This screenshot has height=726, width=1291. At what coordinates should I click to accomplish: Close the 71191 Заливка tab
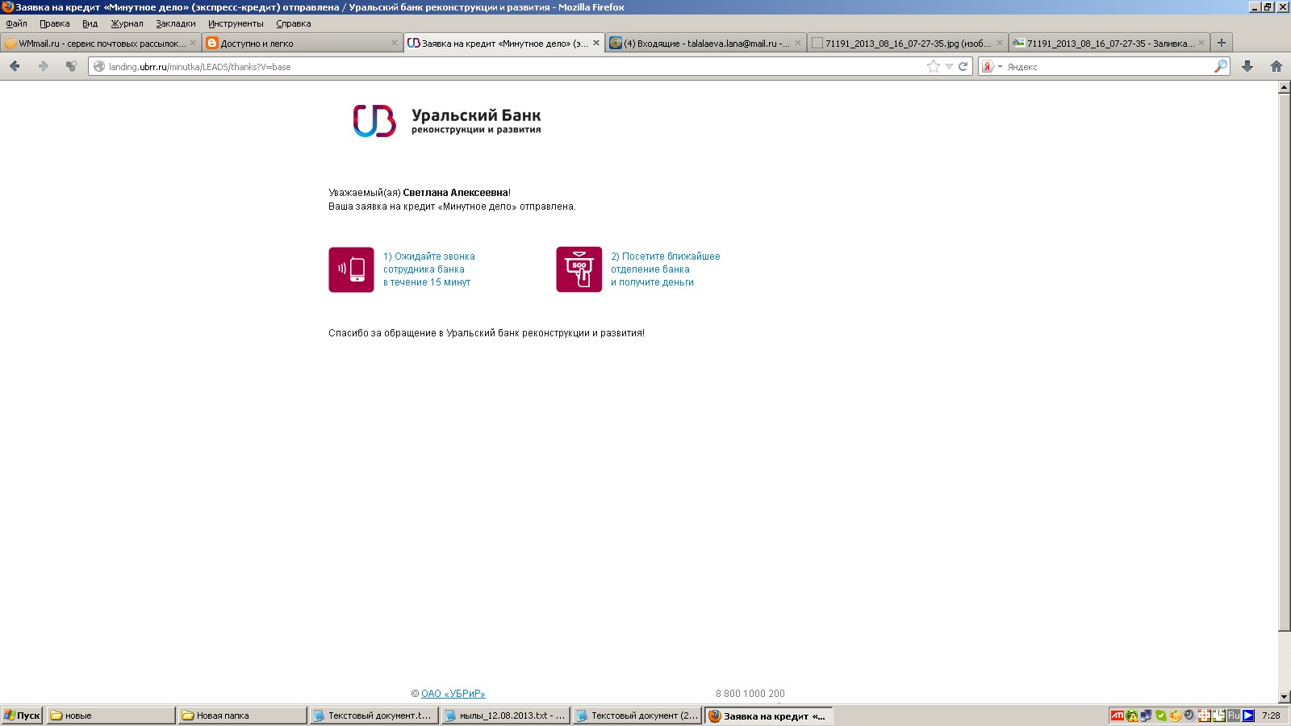(x=1201, y=44)
